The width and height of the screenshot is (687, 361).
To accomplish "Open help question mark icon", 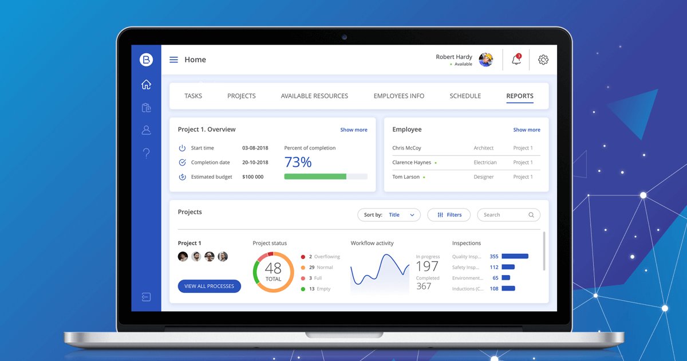I will (146, 153).
